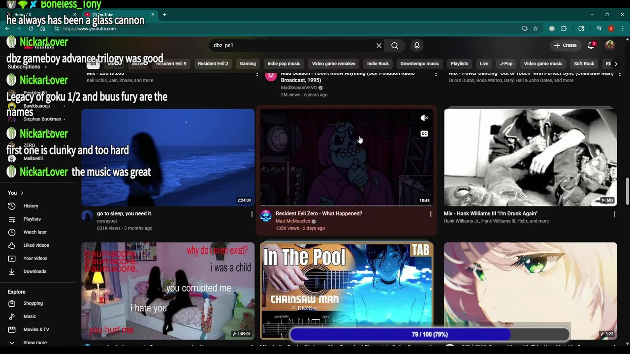630x354 pixels.
Task: Select the J-Pop chip
Action: click(506, 63)
